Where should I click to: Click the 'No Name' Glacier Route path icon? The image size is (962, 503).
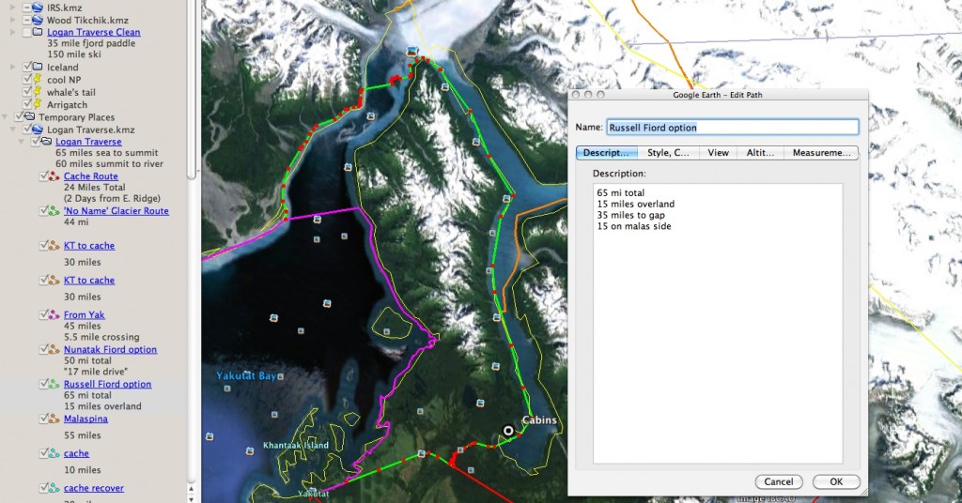click(54, 211)
